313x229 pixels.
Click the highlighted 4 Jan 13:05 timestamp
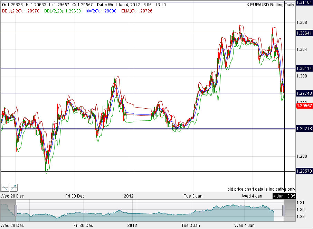(x=284, y=196)
